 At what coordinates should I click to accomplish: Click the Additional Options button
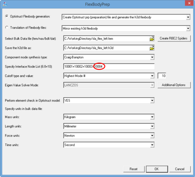(174, 85)
